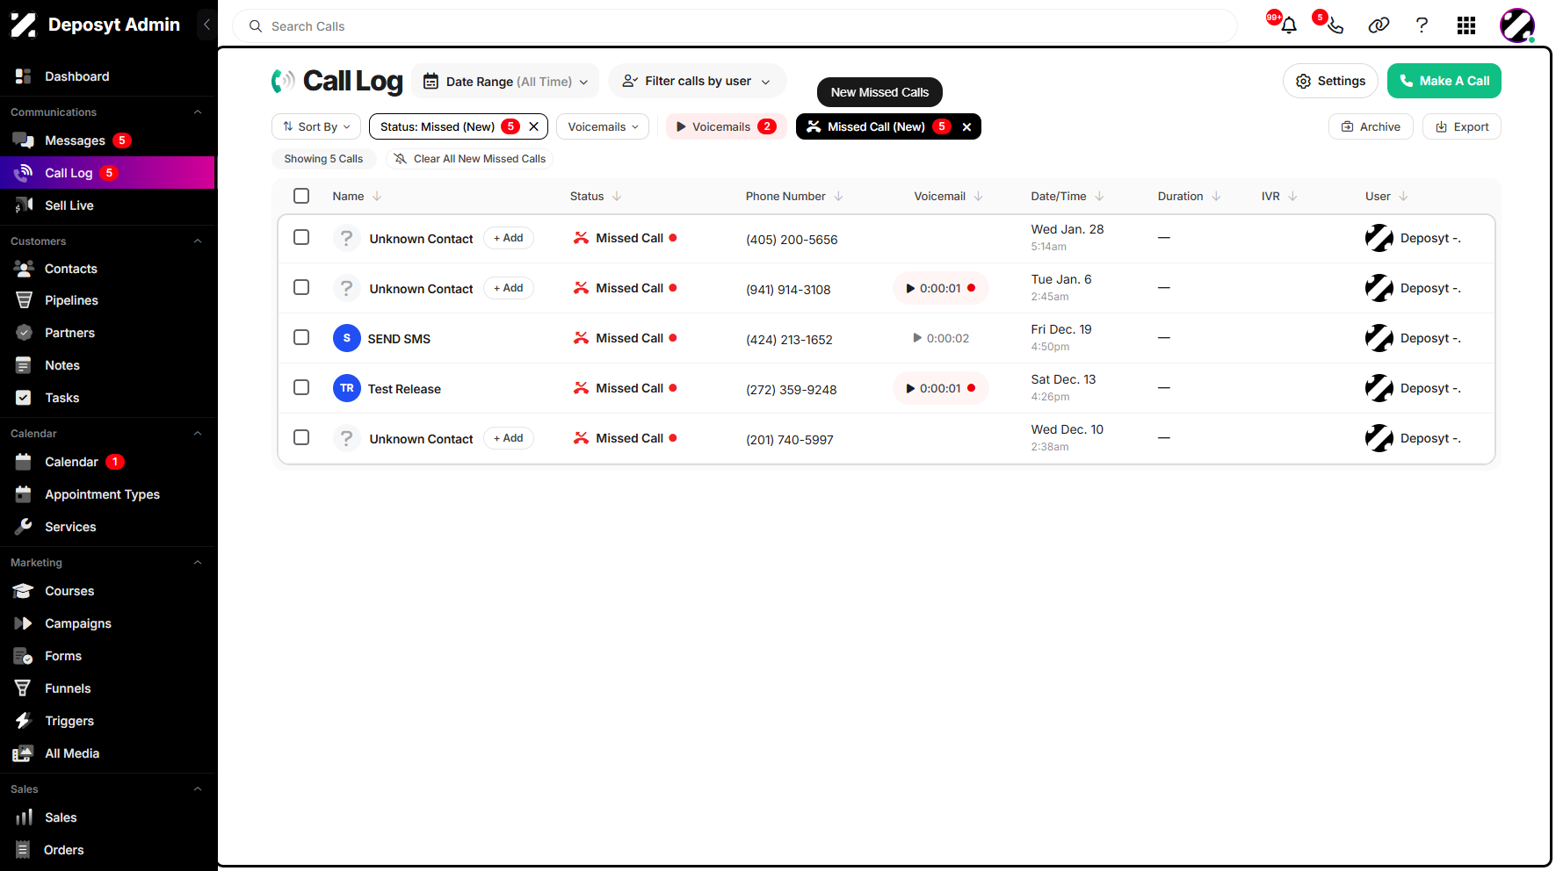Select the Test Release call checkbox
The width and height of the screenshot is (1556, 871).
click(301, 387)
